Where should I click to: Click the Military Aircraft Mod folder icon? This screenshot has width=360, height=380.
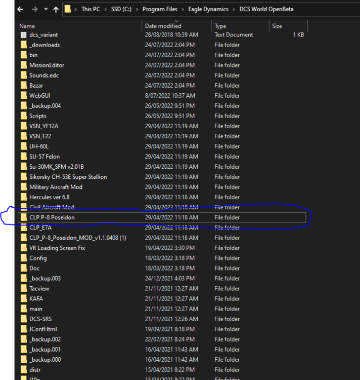coord(23,187)
